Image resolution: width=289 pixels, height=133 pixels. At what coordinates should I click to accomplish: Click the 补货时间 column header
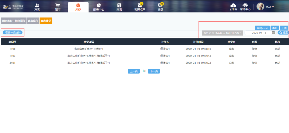(x=198, y=42)
